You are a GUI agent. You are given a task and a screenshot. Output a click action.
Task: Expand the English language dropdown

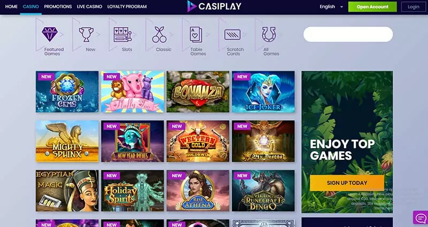point(331,6)
